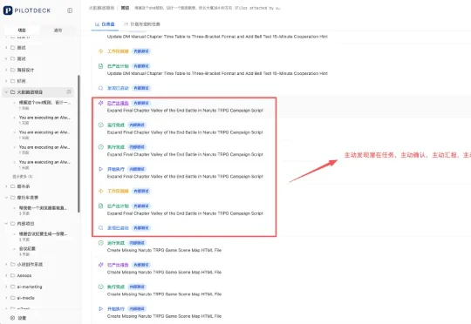
Task: Click the folder icon of ai-media
Action: [12, 298]
